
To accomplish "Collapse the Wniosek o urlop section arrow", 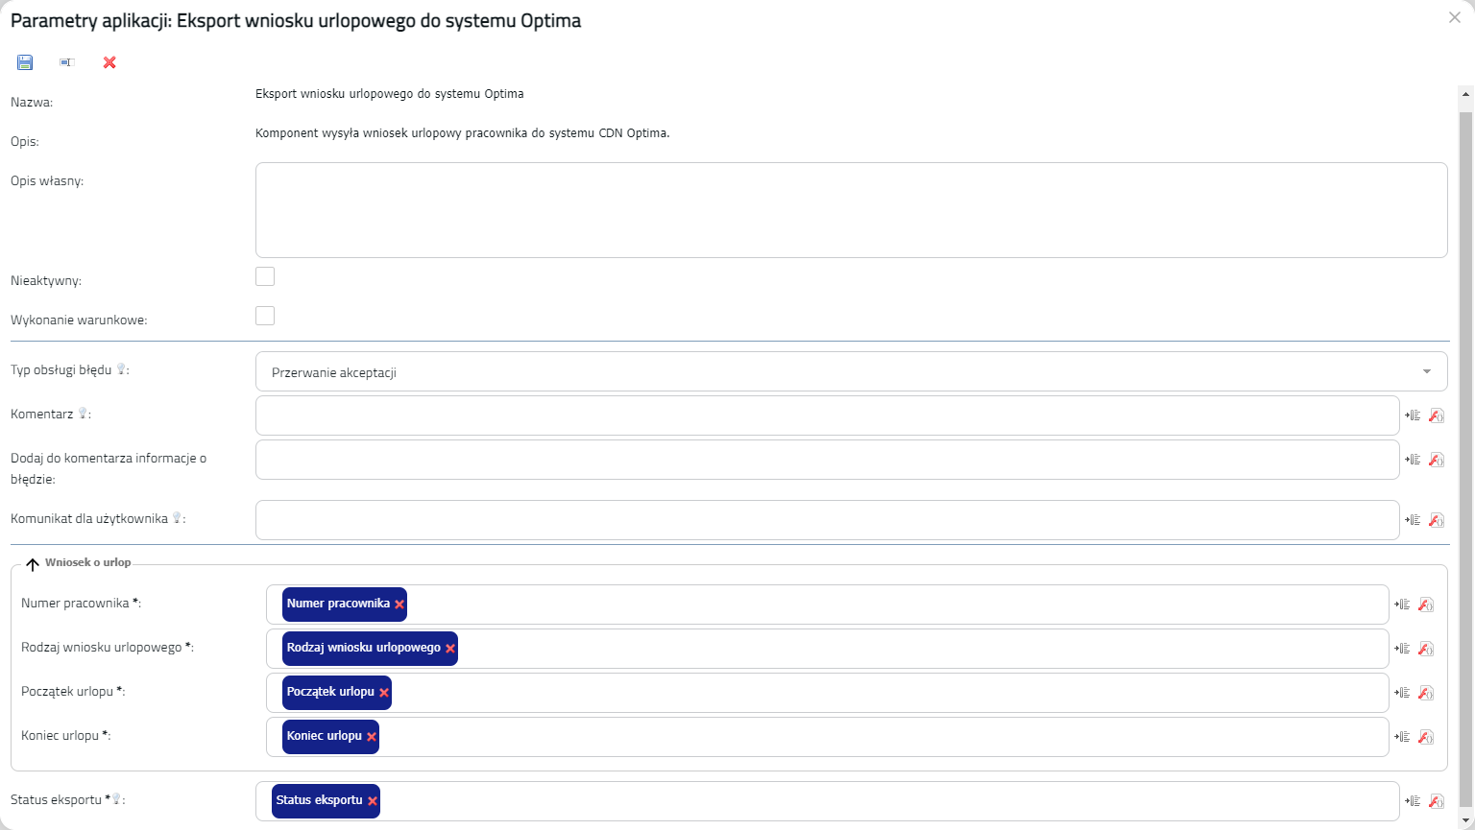I will 33,564.
